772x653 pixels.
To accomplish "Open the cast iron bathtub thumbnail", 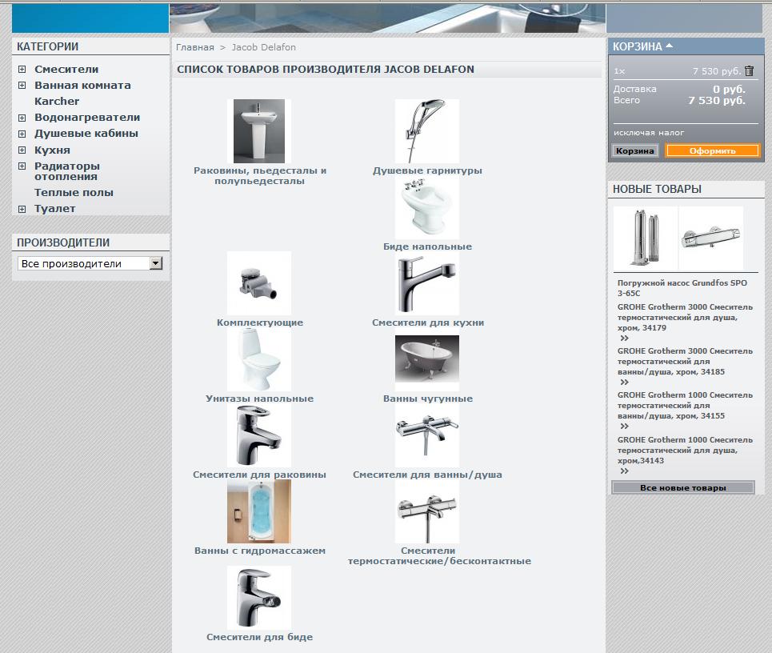I will 427,359.
